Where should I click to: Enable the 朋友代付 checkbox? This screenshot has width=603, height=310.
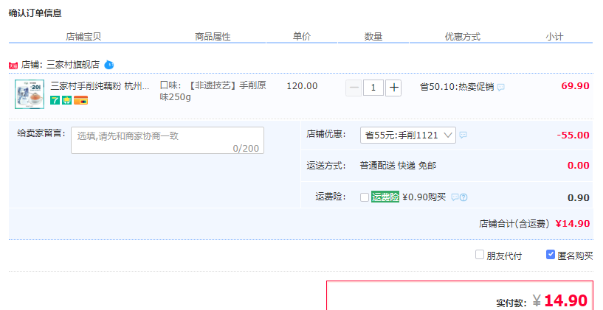pos(480,255)
